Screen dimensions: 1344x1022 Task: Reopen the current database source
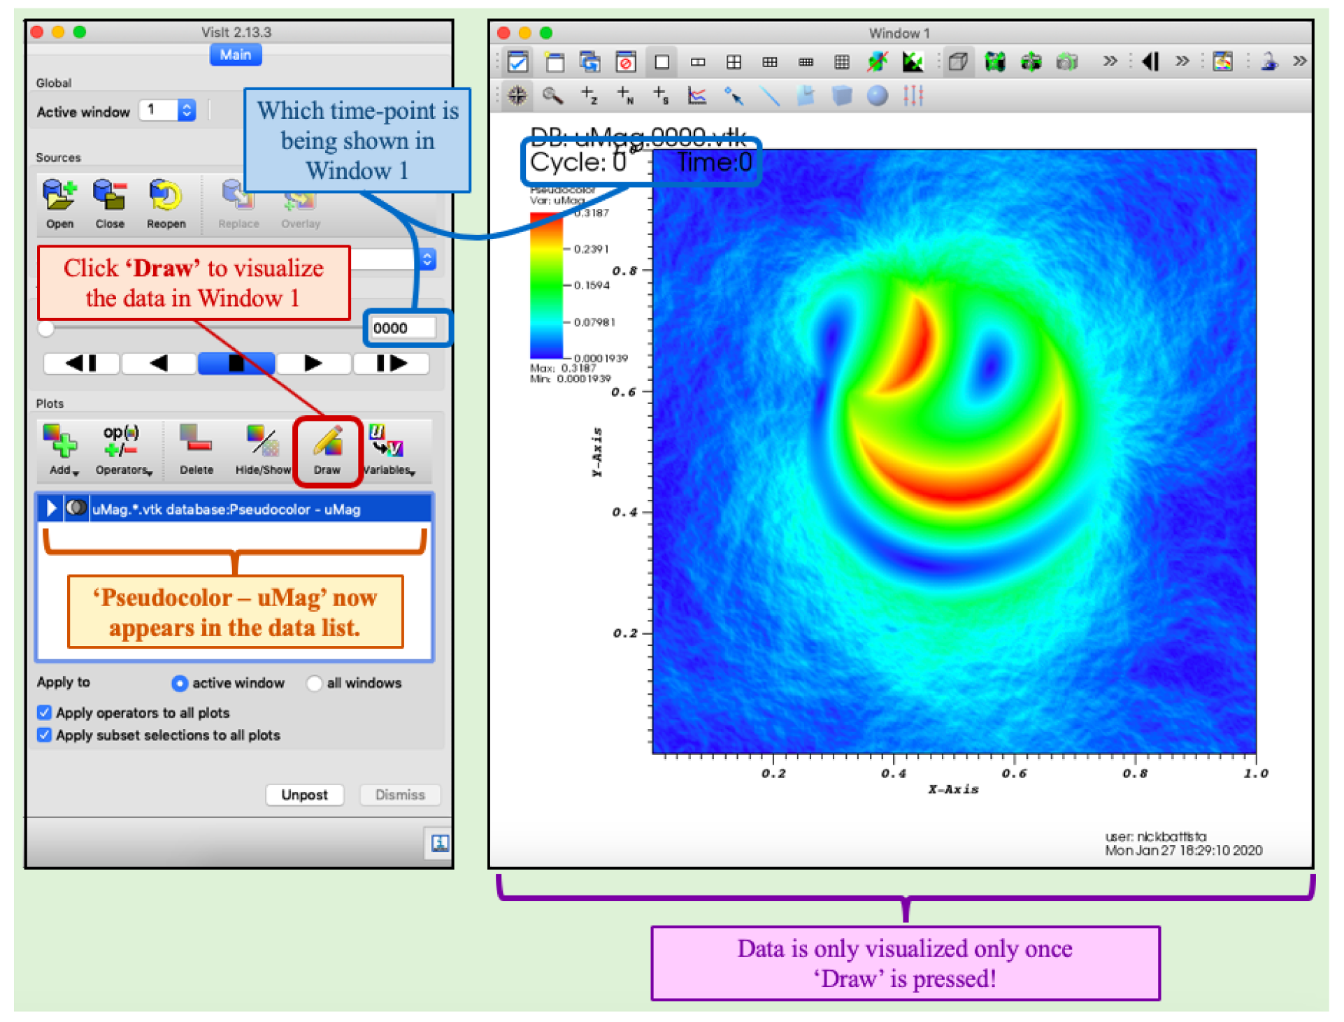[x=166, y=203]
